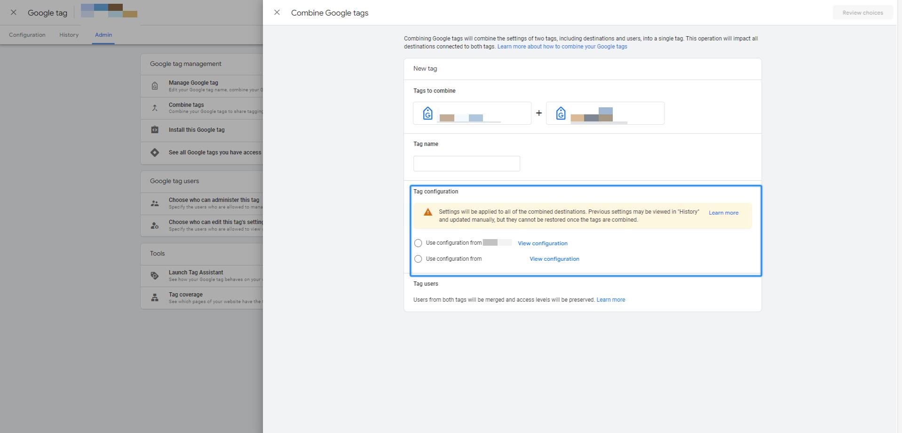Viewport: 902px width, 433px height.
Task: Click the Google tag users heading
Action: coord(174,181)
